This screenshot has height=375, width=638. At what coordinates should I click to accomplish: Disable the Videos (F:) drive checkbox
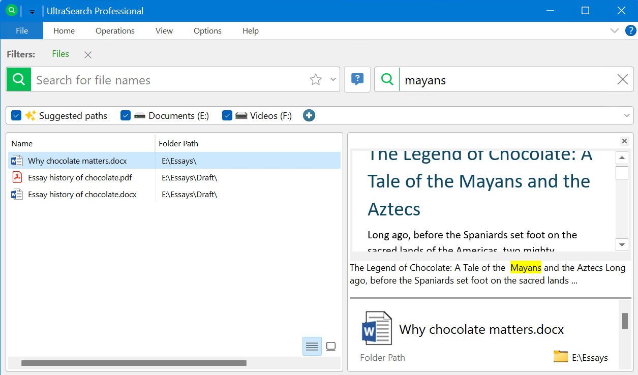coord(227,115)
